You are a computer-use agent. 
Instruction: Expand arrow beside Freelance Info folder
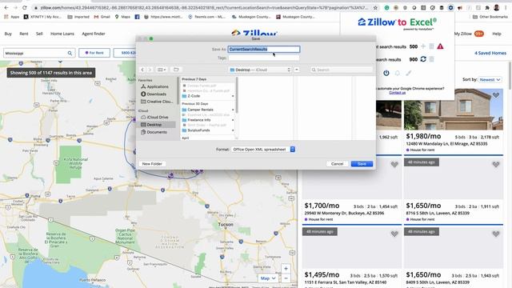tap(233, 120)
